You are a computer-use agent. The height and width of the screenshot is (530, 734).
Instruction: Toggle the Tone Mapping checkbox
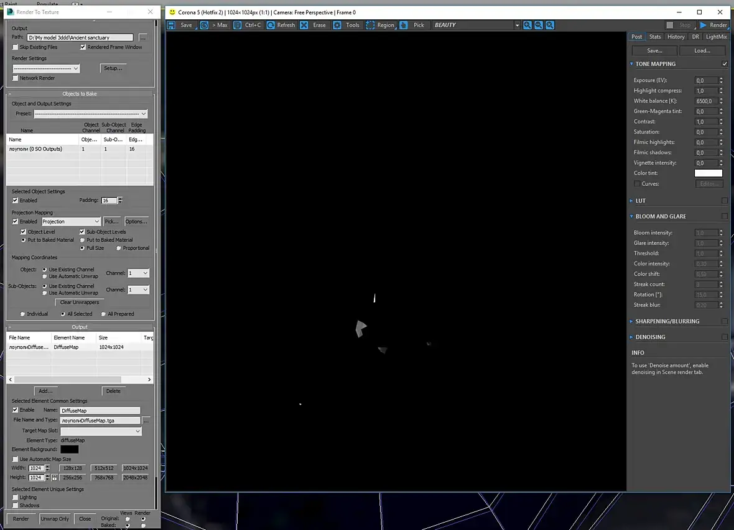pos(725,63)
